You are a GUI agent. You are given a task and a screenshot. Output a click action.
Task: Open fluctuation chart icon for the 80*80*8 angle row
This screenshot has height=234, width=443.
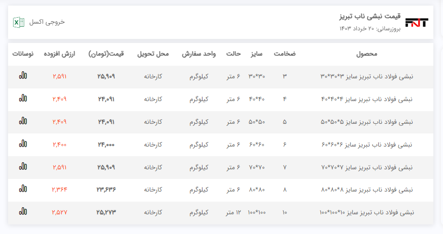(x=23, y=189)
